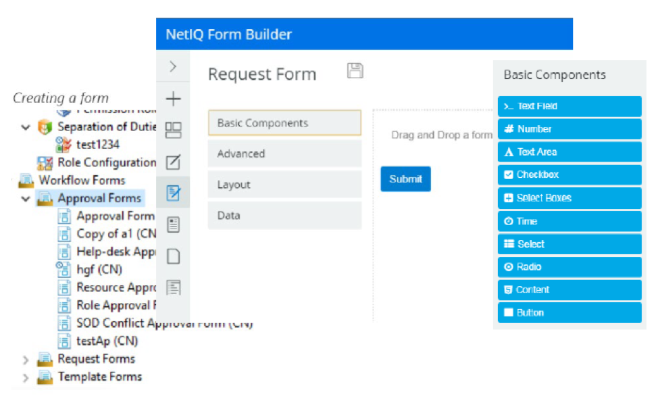The height and width of the screenshot is (407, 658).
Task: Expand the Template Forms folder
Action: (x=26, y=378)
